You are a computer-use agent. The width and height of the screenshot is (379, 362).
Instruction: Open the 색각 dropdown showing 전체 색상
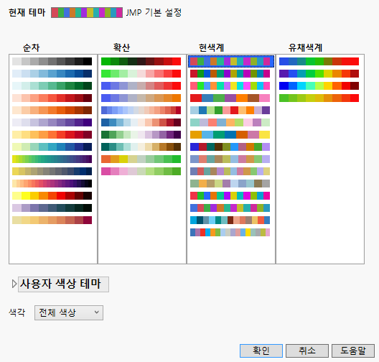(x=69, y=312)
